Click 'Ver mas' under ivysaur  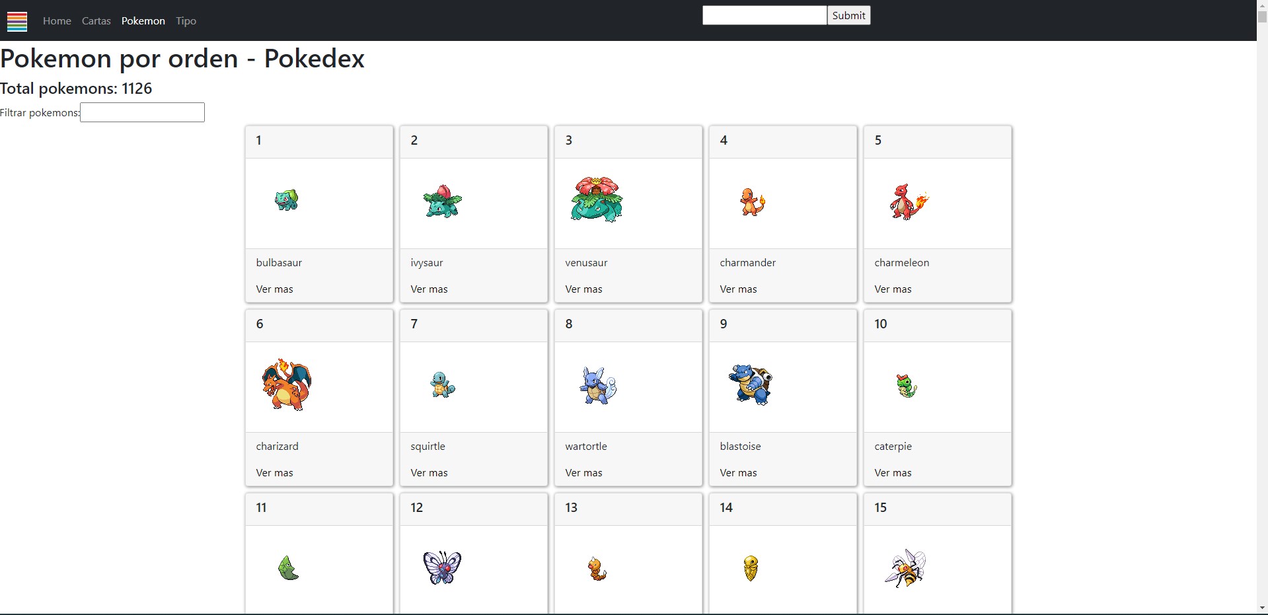coord(429,289)
